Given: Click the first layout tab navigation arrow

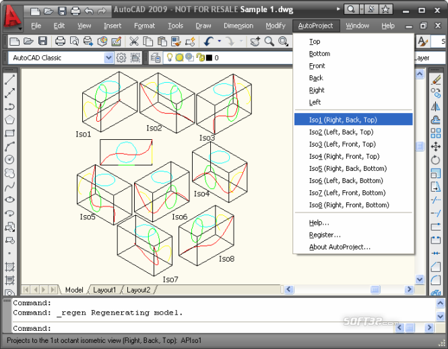Looking at the screenshot, I should click(26, 290).
